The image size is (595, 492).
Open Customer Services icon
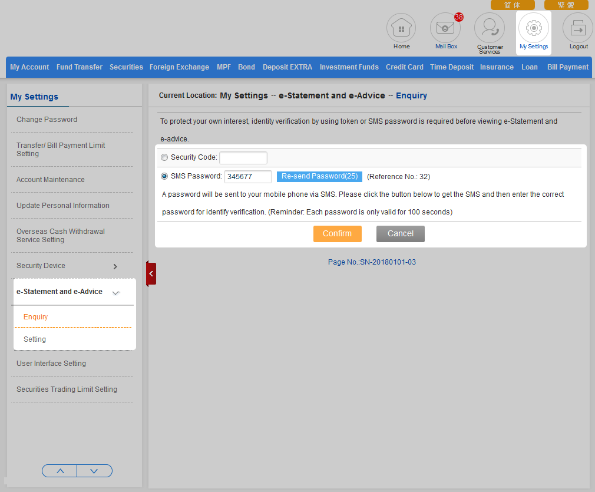pyautogui.click(x=490, y=28)
